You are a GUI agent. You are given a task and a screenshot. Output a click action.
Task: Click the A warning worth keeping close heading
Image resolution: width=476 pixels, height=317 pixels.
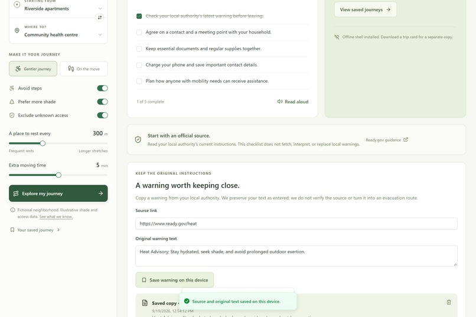pyautogui.click(x=187, y=185)
